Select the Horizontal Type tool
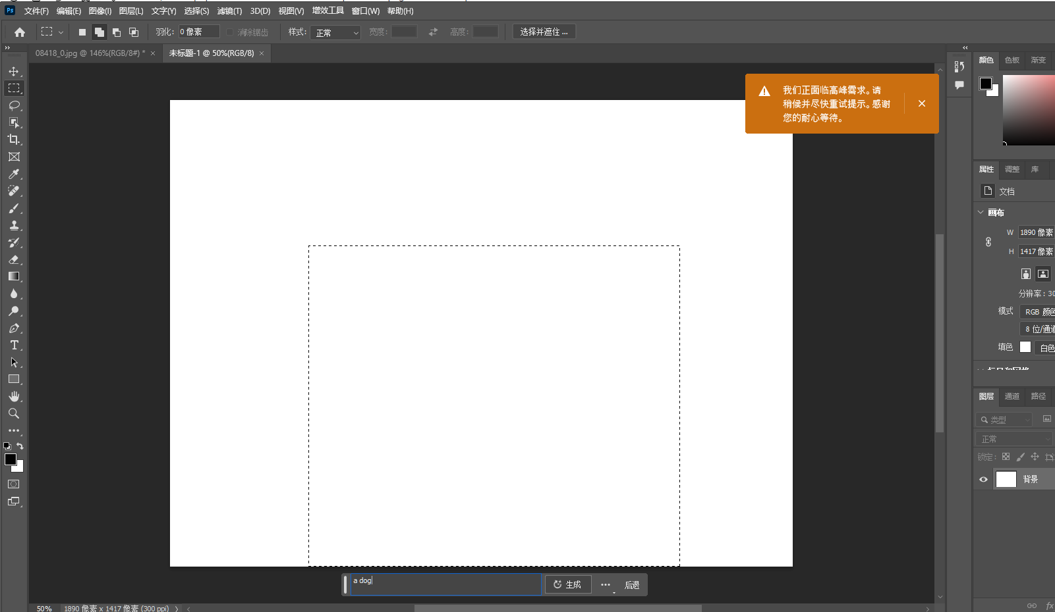This screenshot has height=612, width=1055. [x=14, y=345]
